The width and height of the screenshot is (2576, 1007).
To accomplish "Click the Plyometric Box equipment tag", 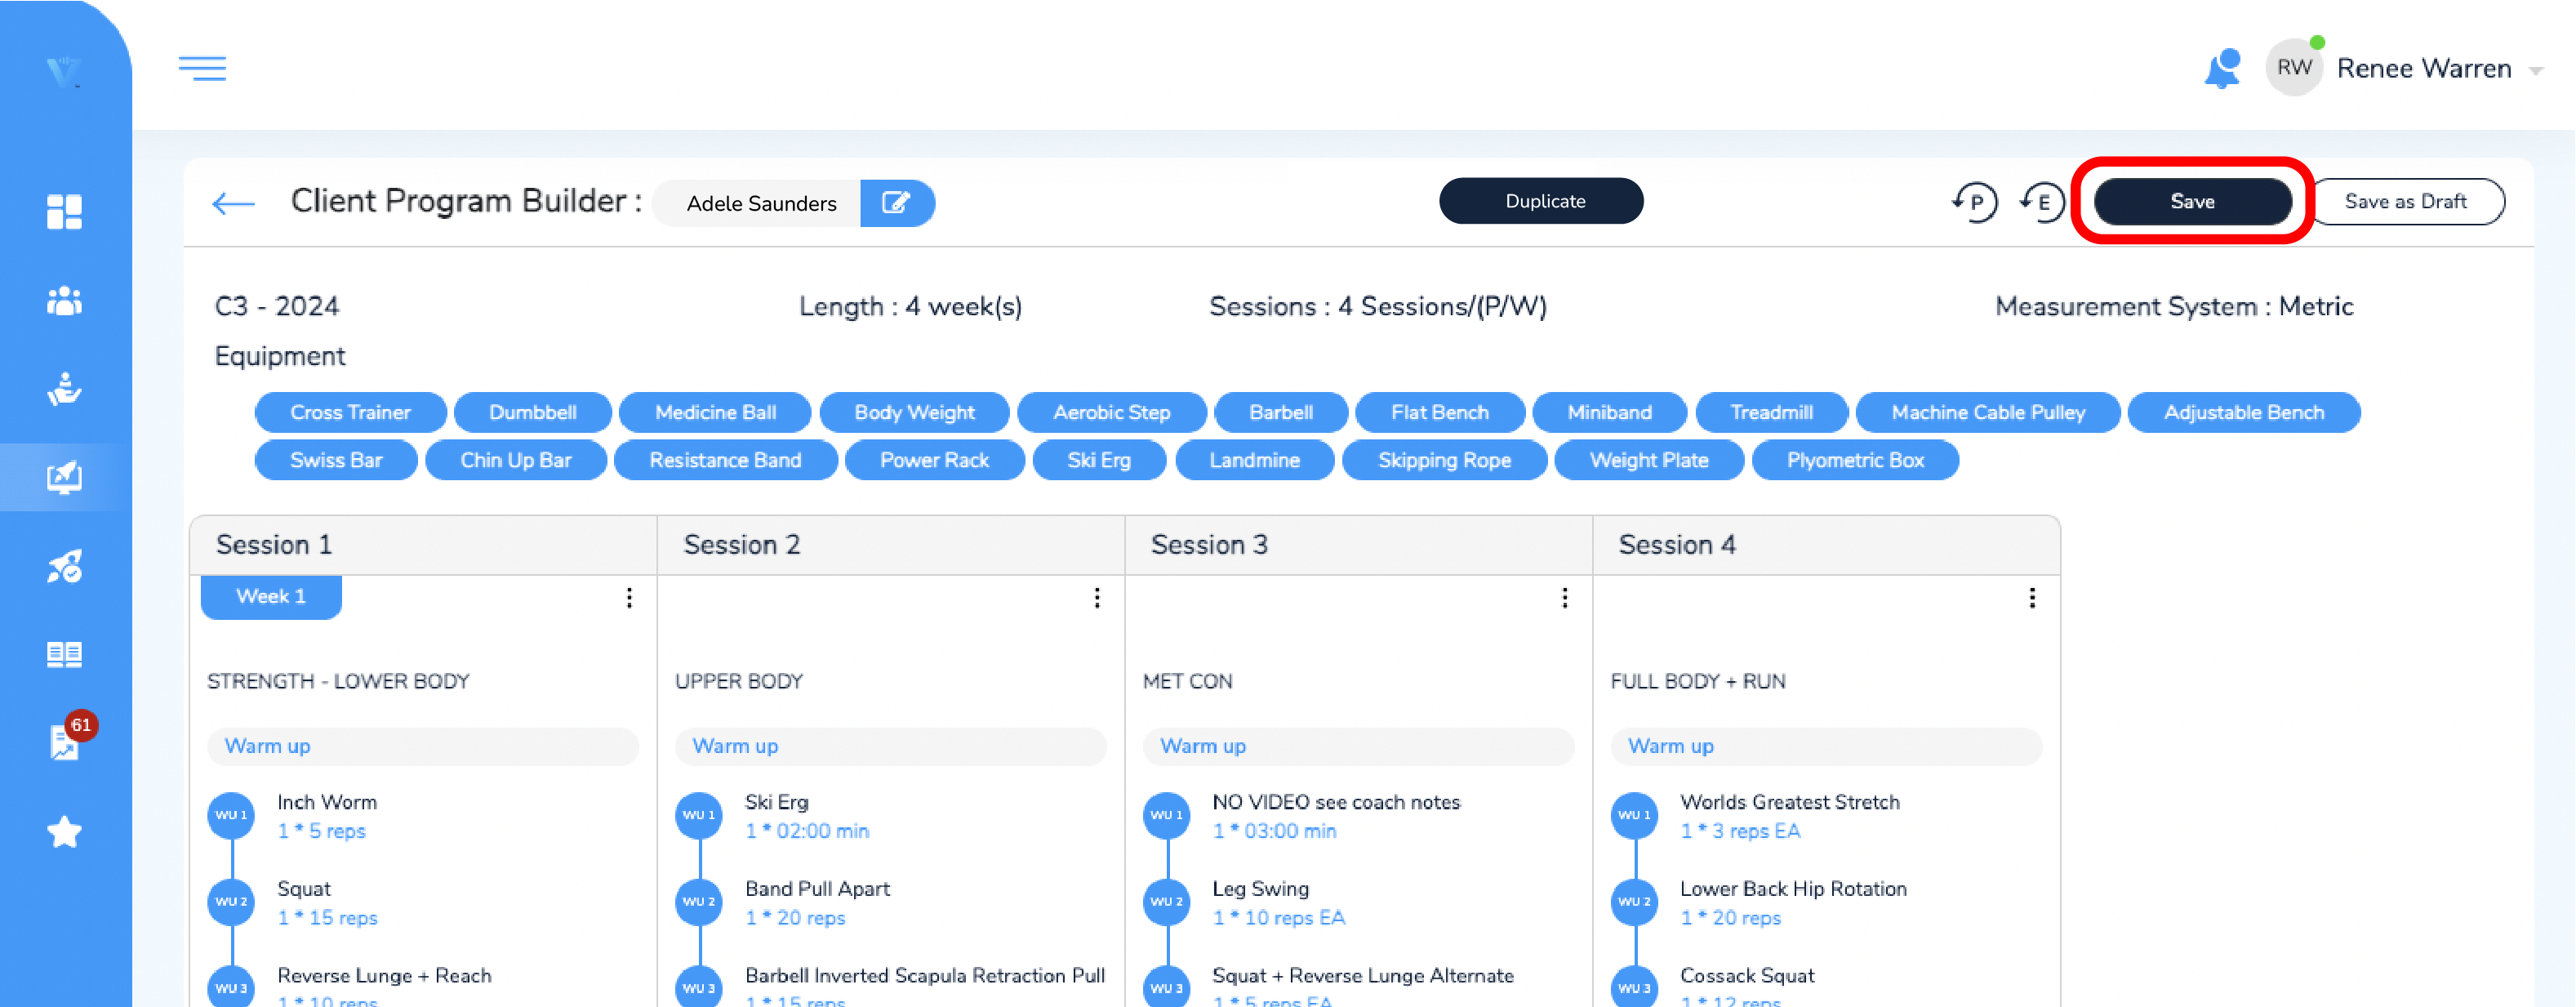I will [x=1855, y=460].
